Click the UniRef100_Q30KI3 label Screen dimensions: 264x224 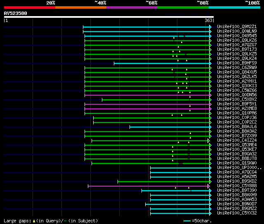click(237, 86)
